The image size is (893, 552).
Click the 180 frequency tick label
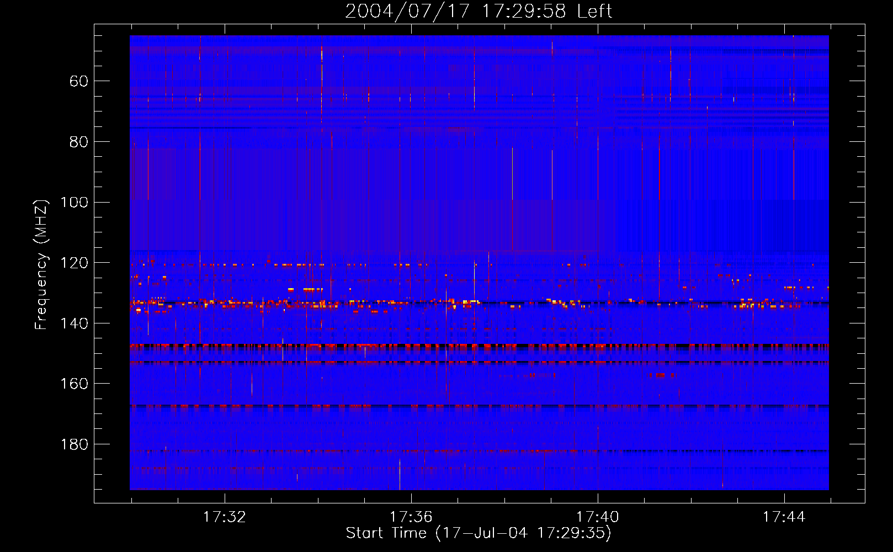click(x=75, y=444)
